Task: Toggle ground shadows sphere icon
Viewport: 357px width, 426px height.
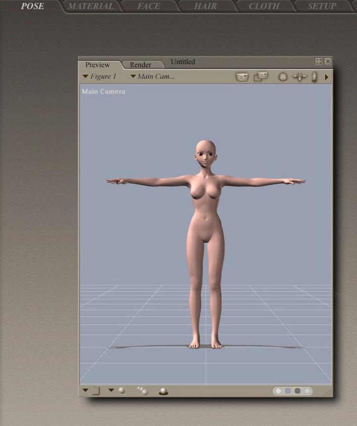Action: pyautogui.click(x=163, y=391)
